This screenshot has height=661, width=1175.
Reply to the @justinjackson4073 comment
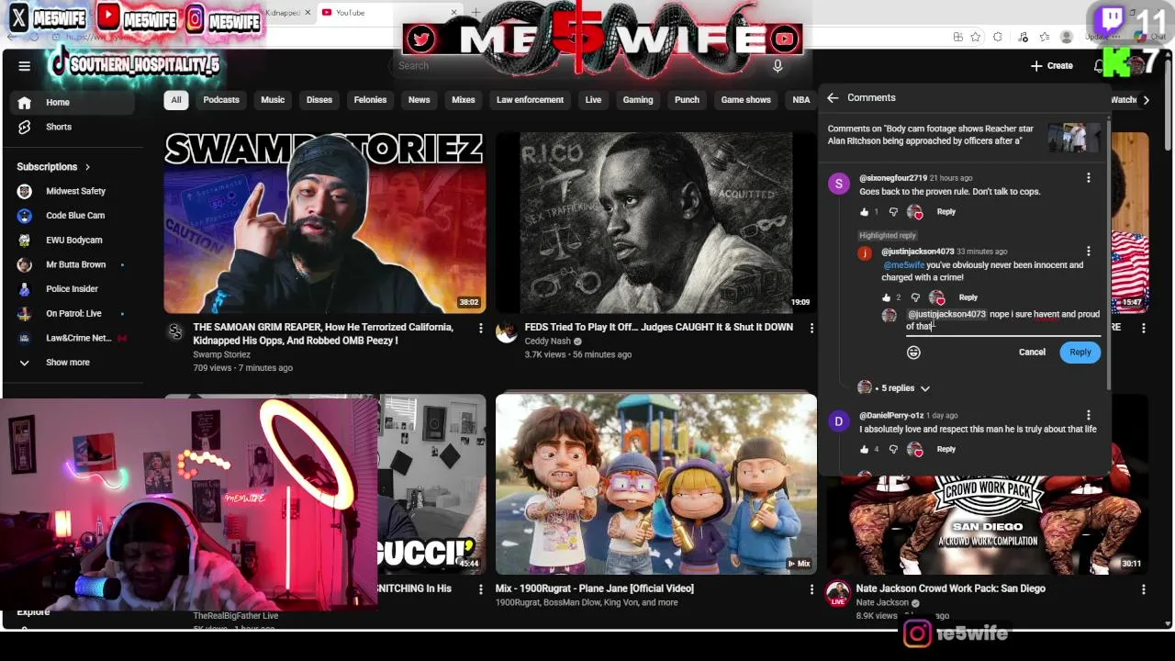[x=968, y=297]
